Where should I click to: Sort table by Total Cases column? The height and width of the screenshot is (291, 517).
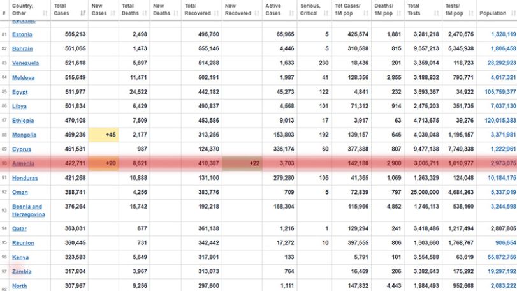[69, 10]
